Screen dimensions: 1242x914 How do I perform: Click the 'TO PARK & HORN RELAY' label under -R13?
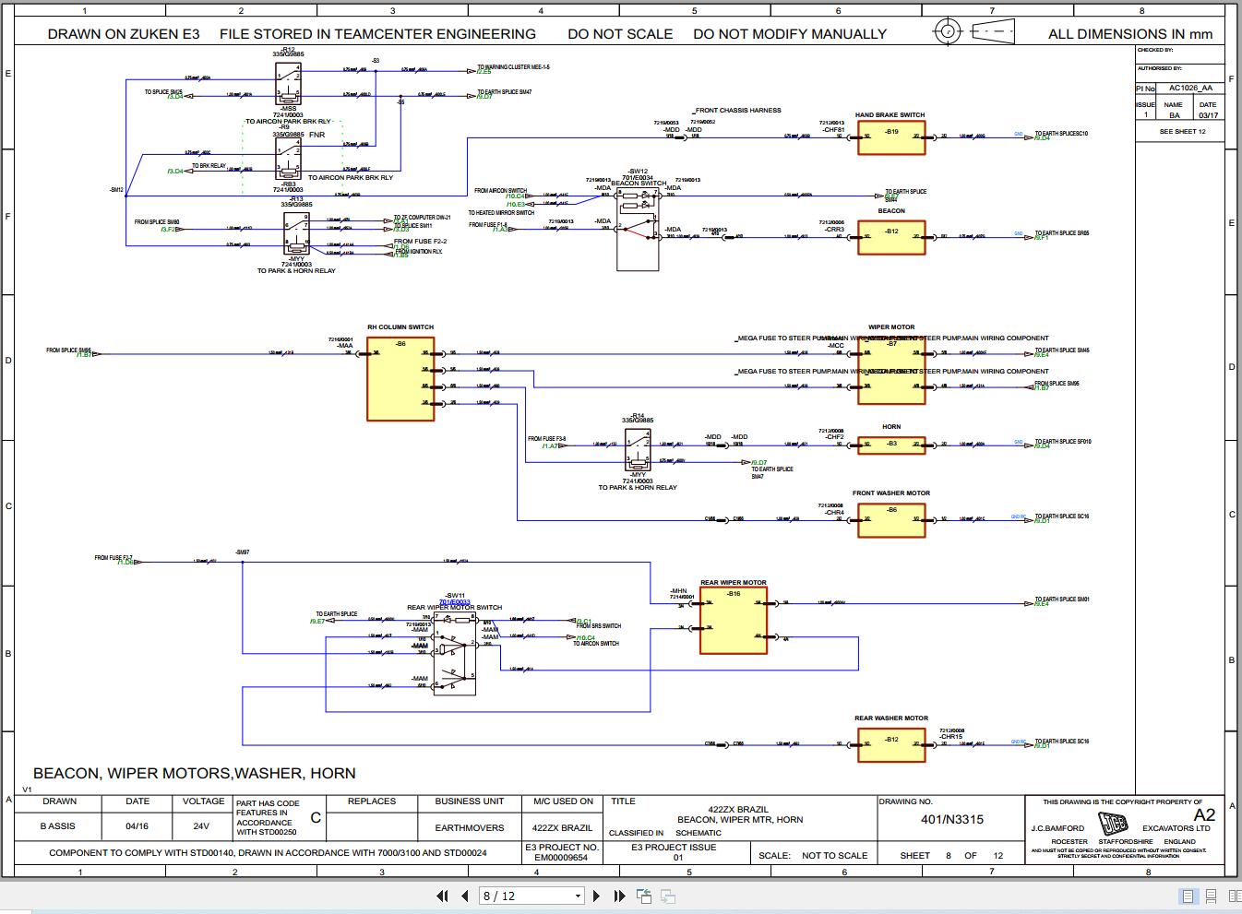click(296, 271)
